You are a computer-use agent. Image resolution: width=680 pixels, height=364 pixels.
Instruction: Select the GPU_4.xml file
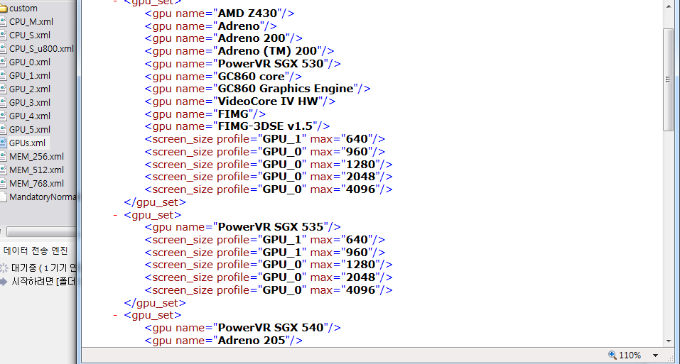tap(30, 116)
